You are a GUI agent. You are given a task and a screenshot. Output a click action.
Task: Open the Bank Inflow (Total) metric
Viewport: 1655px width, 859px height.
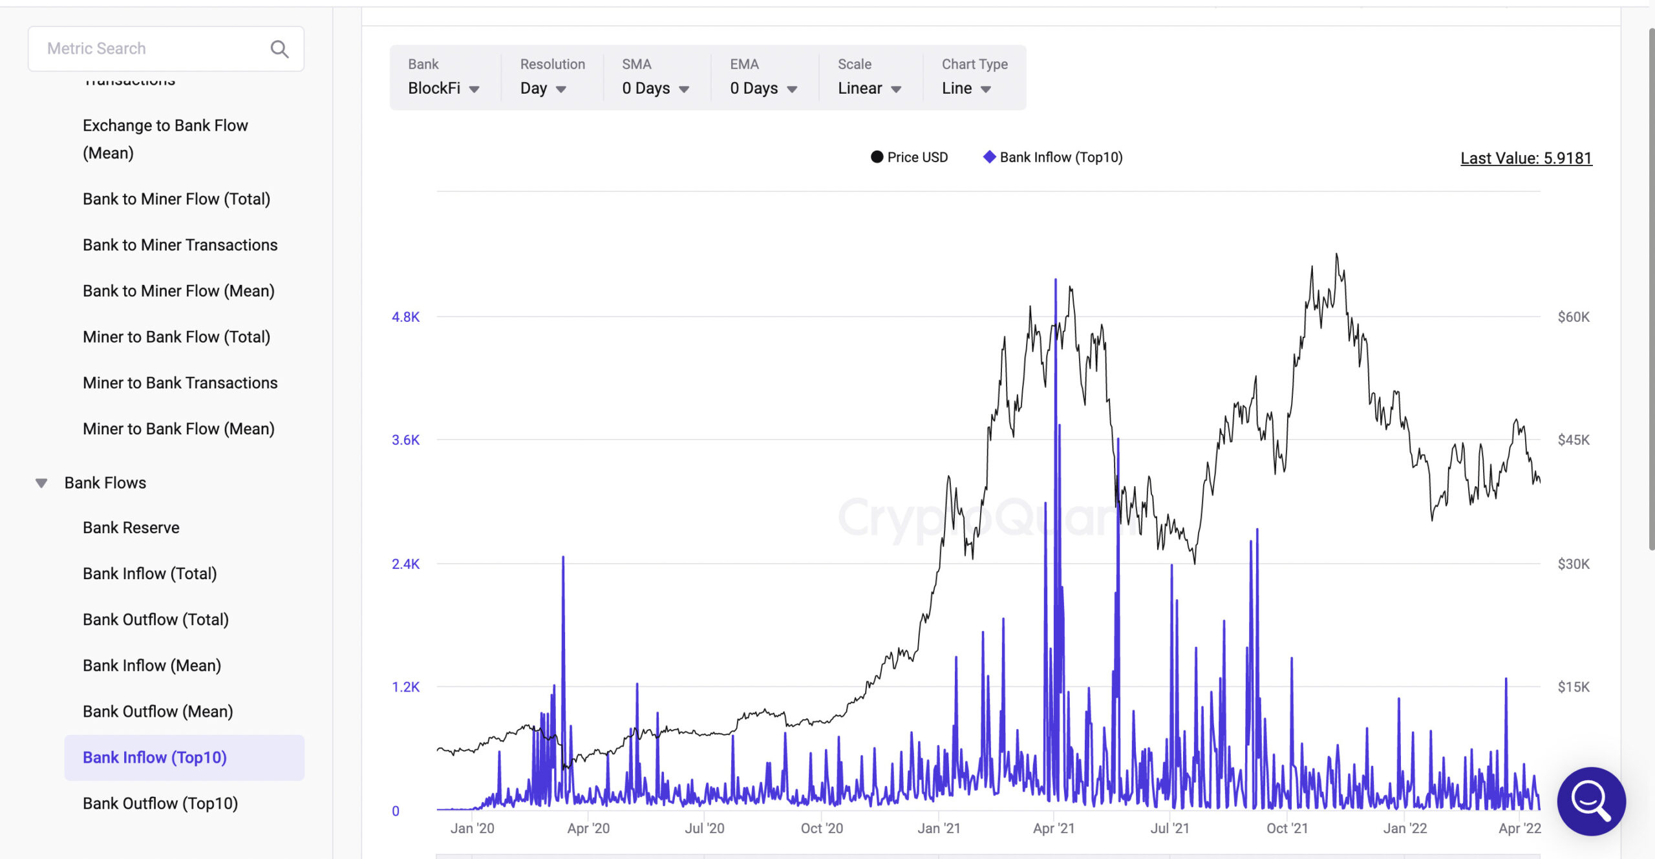(x=150, y=573)
